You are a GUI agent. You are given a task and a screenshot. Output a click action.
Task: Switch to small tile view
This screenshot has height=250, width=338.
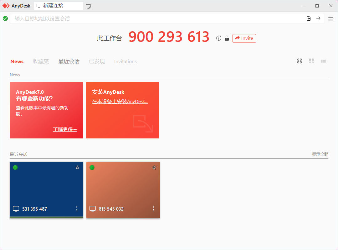tap(311, 61)
